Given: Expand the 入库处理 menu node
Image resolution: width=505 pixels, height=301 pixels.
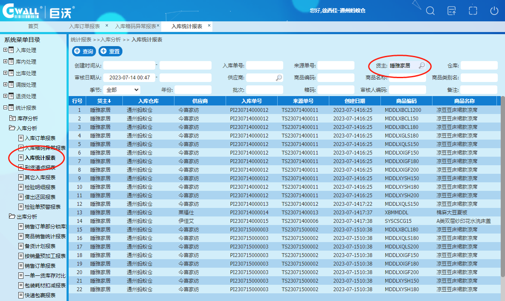Looking at the screenshot, I should 6,50.
